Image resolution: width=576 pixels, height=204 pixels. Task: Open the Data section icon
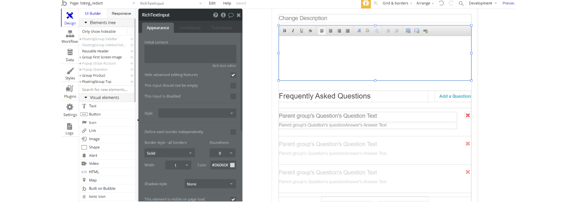[70, 52]
